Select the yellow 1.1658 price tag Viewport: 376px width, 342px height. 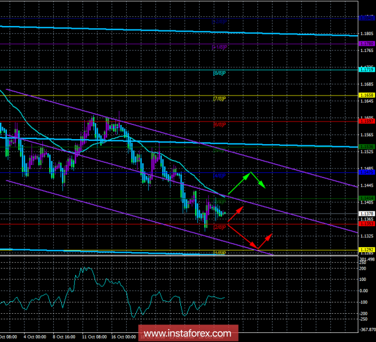[x=366, y=95]
